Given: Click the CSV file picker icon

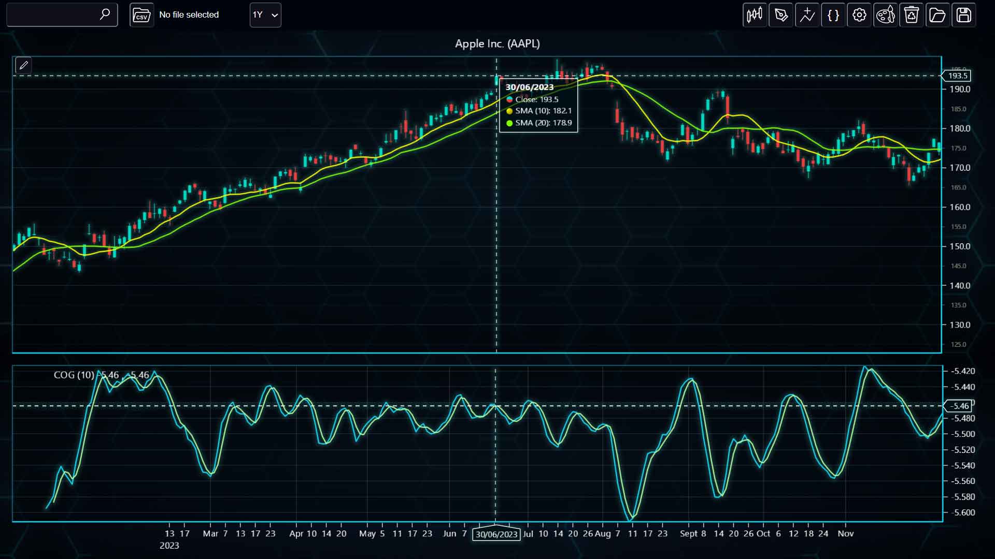Looking at the screenshot, I should pos(141,15).
